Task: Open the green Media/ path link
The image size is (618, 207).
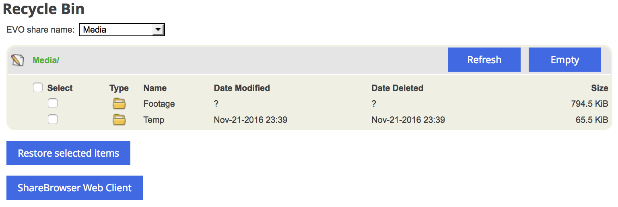Action: (46, 60)
